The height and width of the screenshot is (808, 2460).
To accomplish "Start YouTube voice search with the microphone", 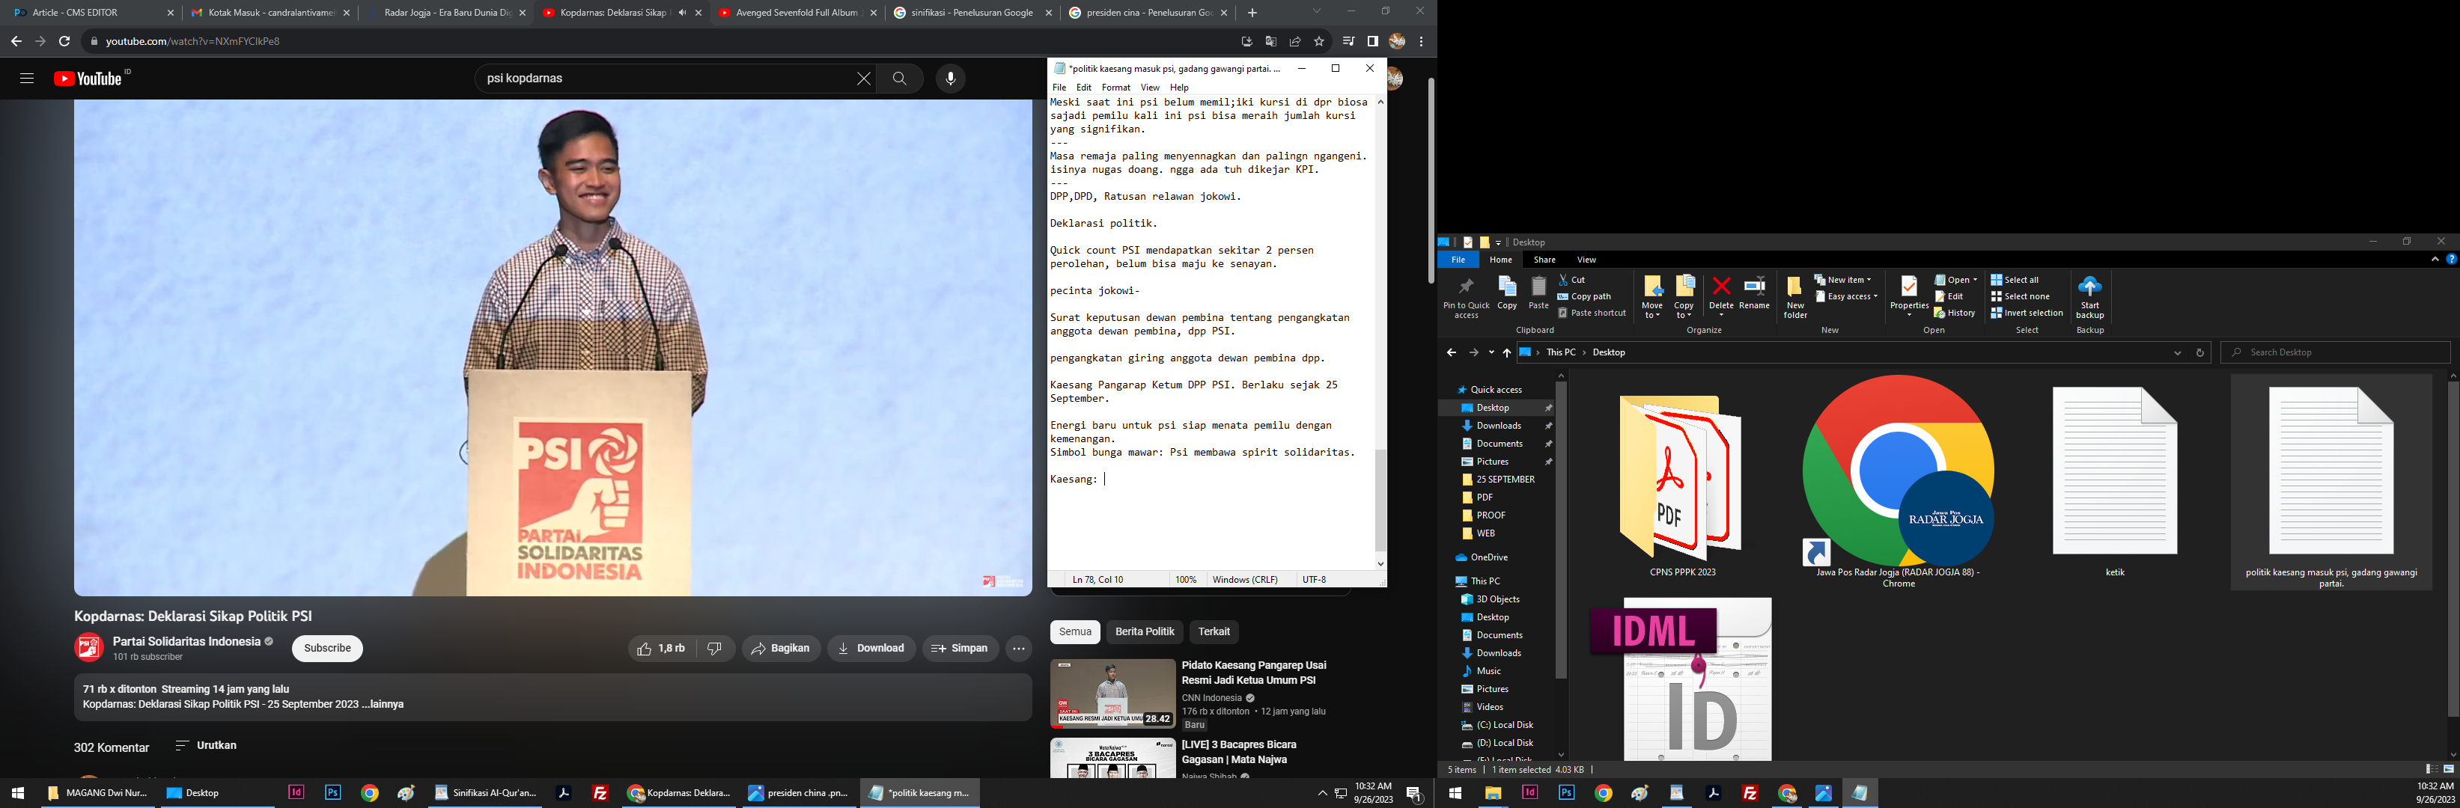I will point(950,79).
